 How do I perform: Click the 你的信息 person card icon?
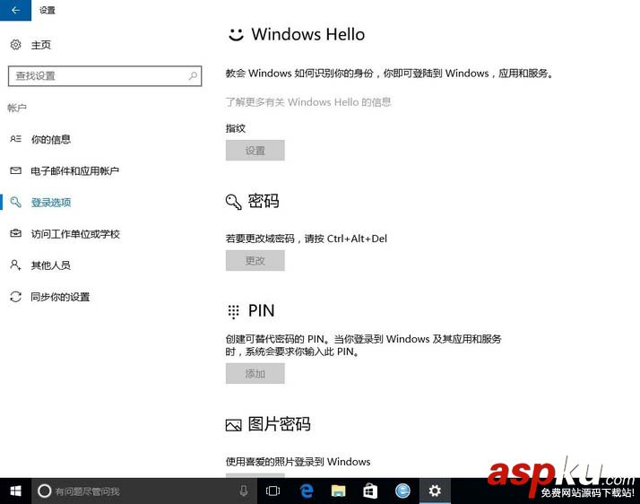[x=15, y=139]
